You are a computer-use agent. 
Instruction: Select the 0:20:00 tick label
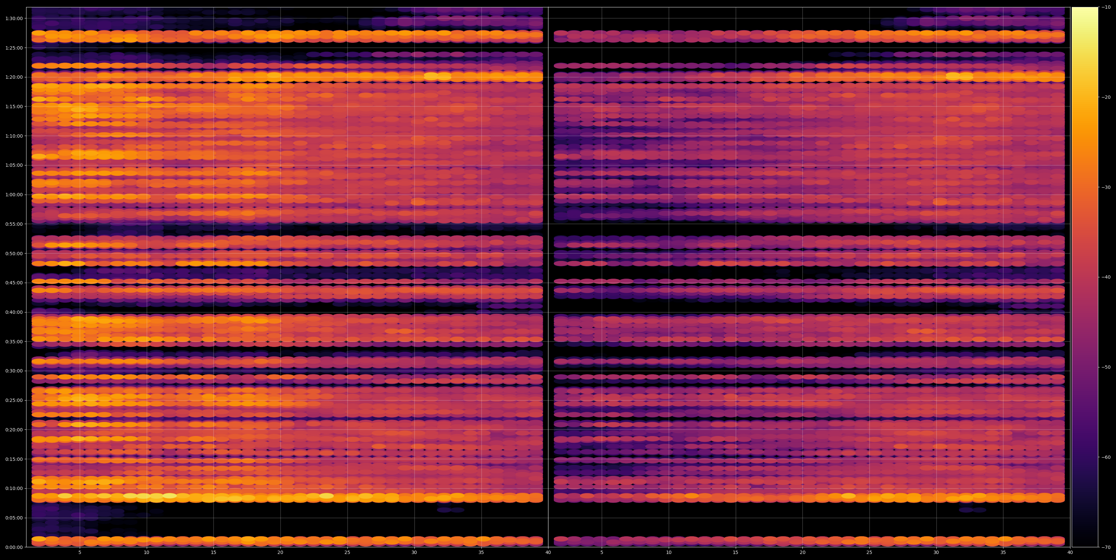point(14,430)
